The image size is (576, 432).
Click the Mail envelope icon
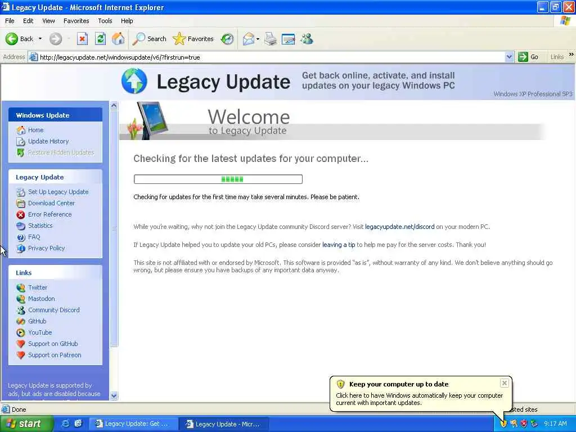point(249,39)
